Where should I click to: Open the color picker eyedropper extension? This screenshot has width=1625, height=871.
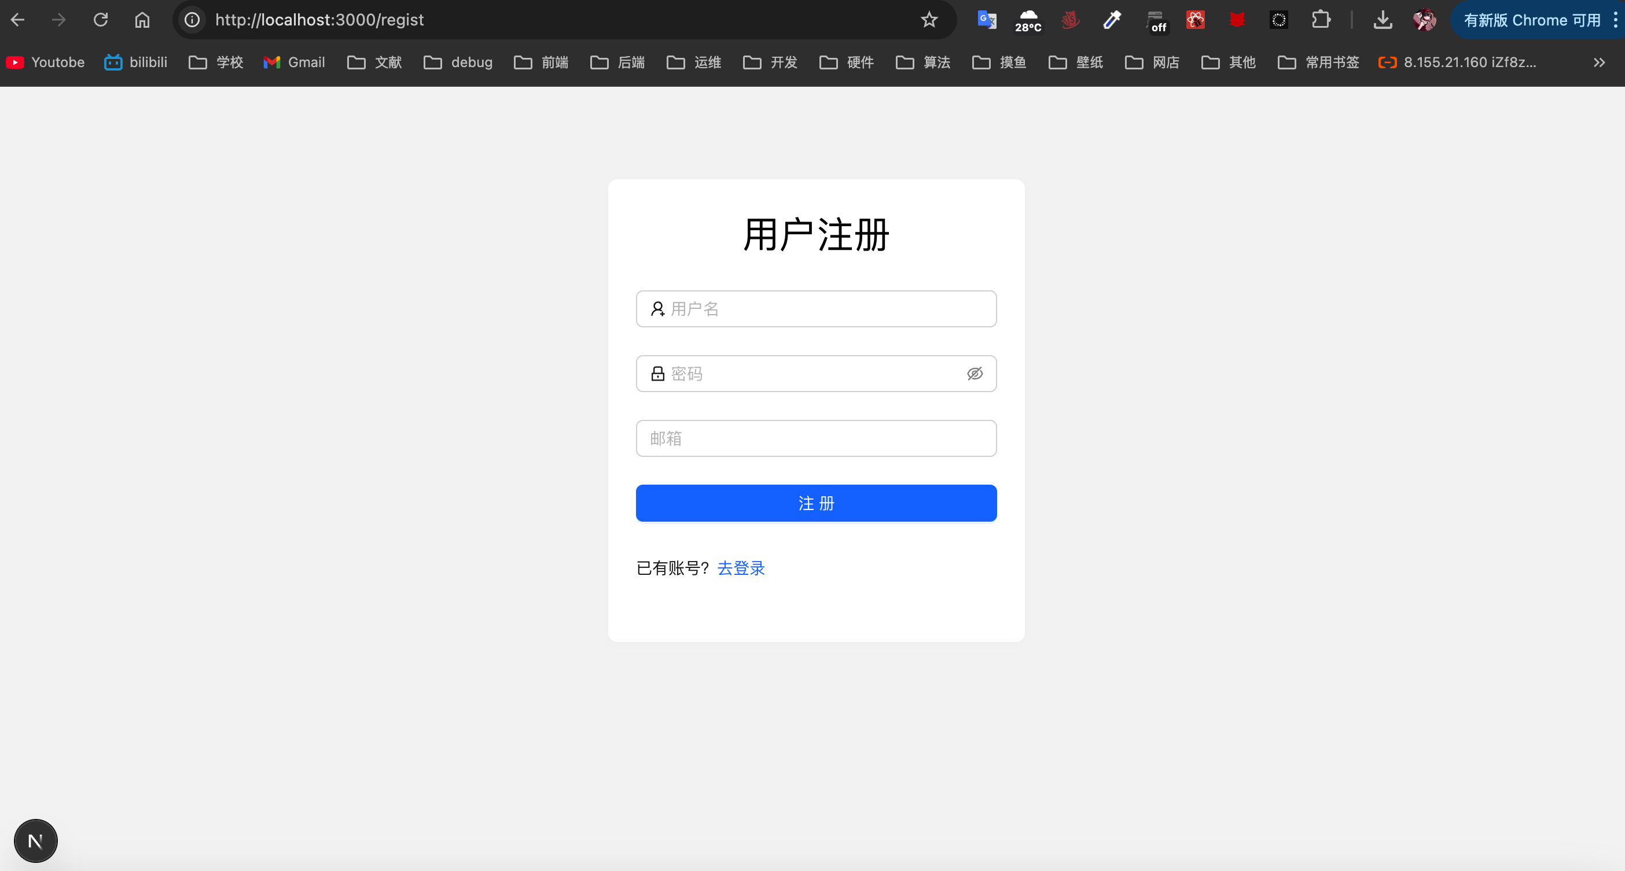[x=1112, y=20]
